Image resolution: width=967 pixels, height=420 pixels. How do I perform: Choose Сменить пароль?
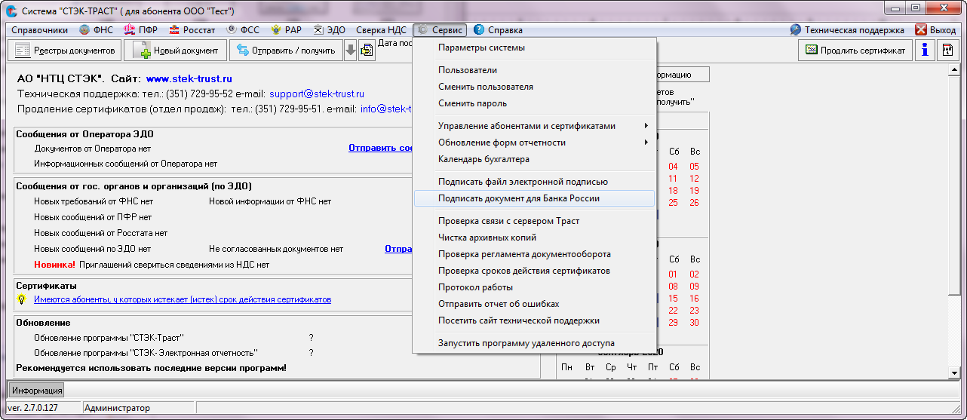[535, 103]
